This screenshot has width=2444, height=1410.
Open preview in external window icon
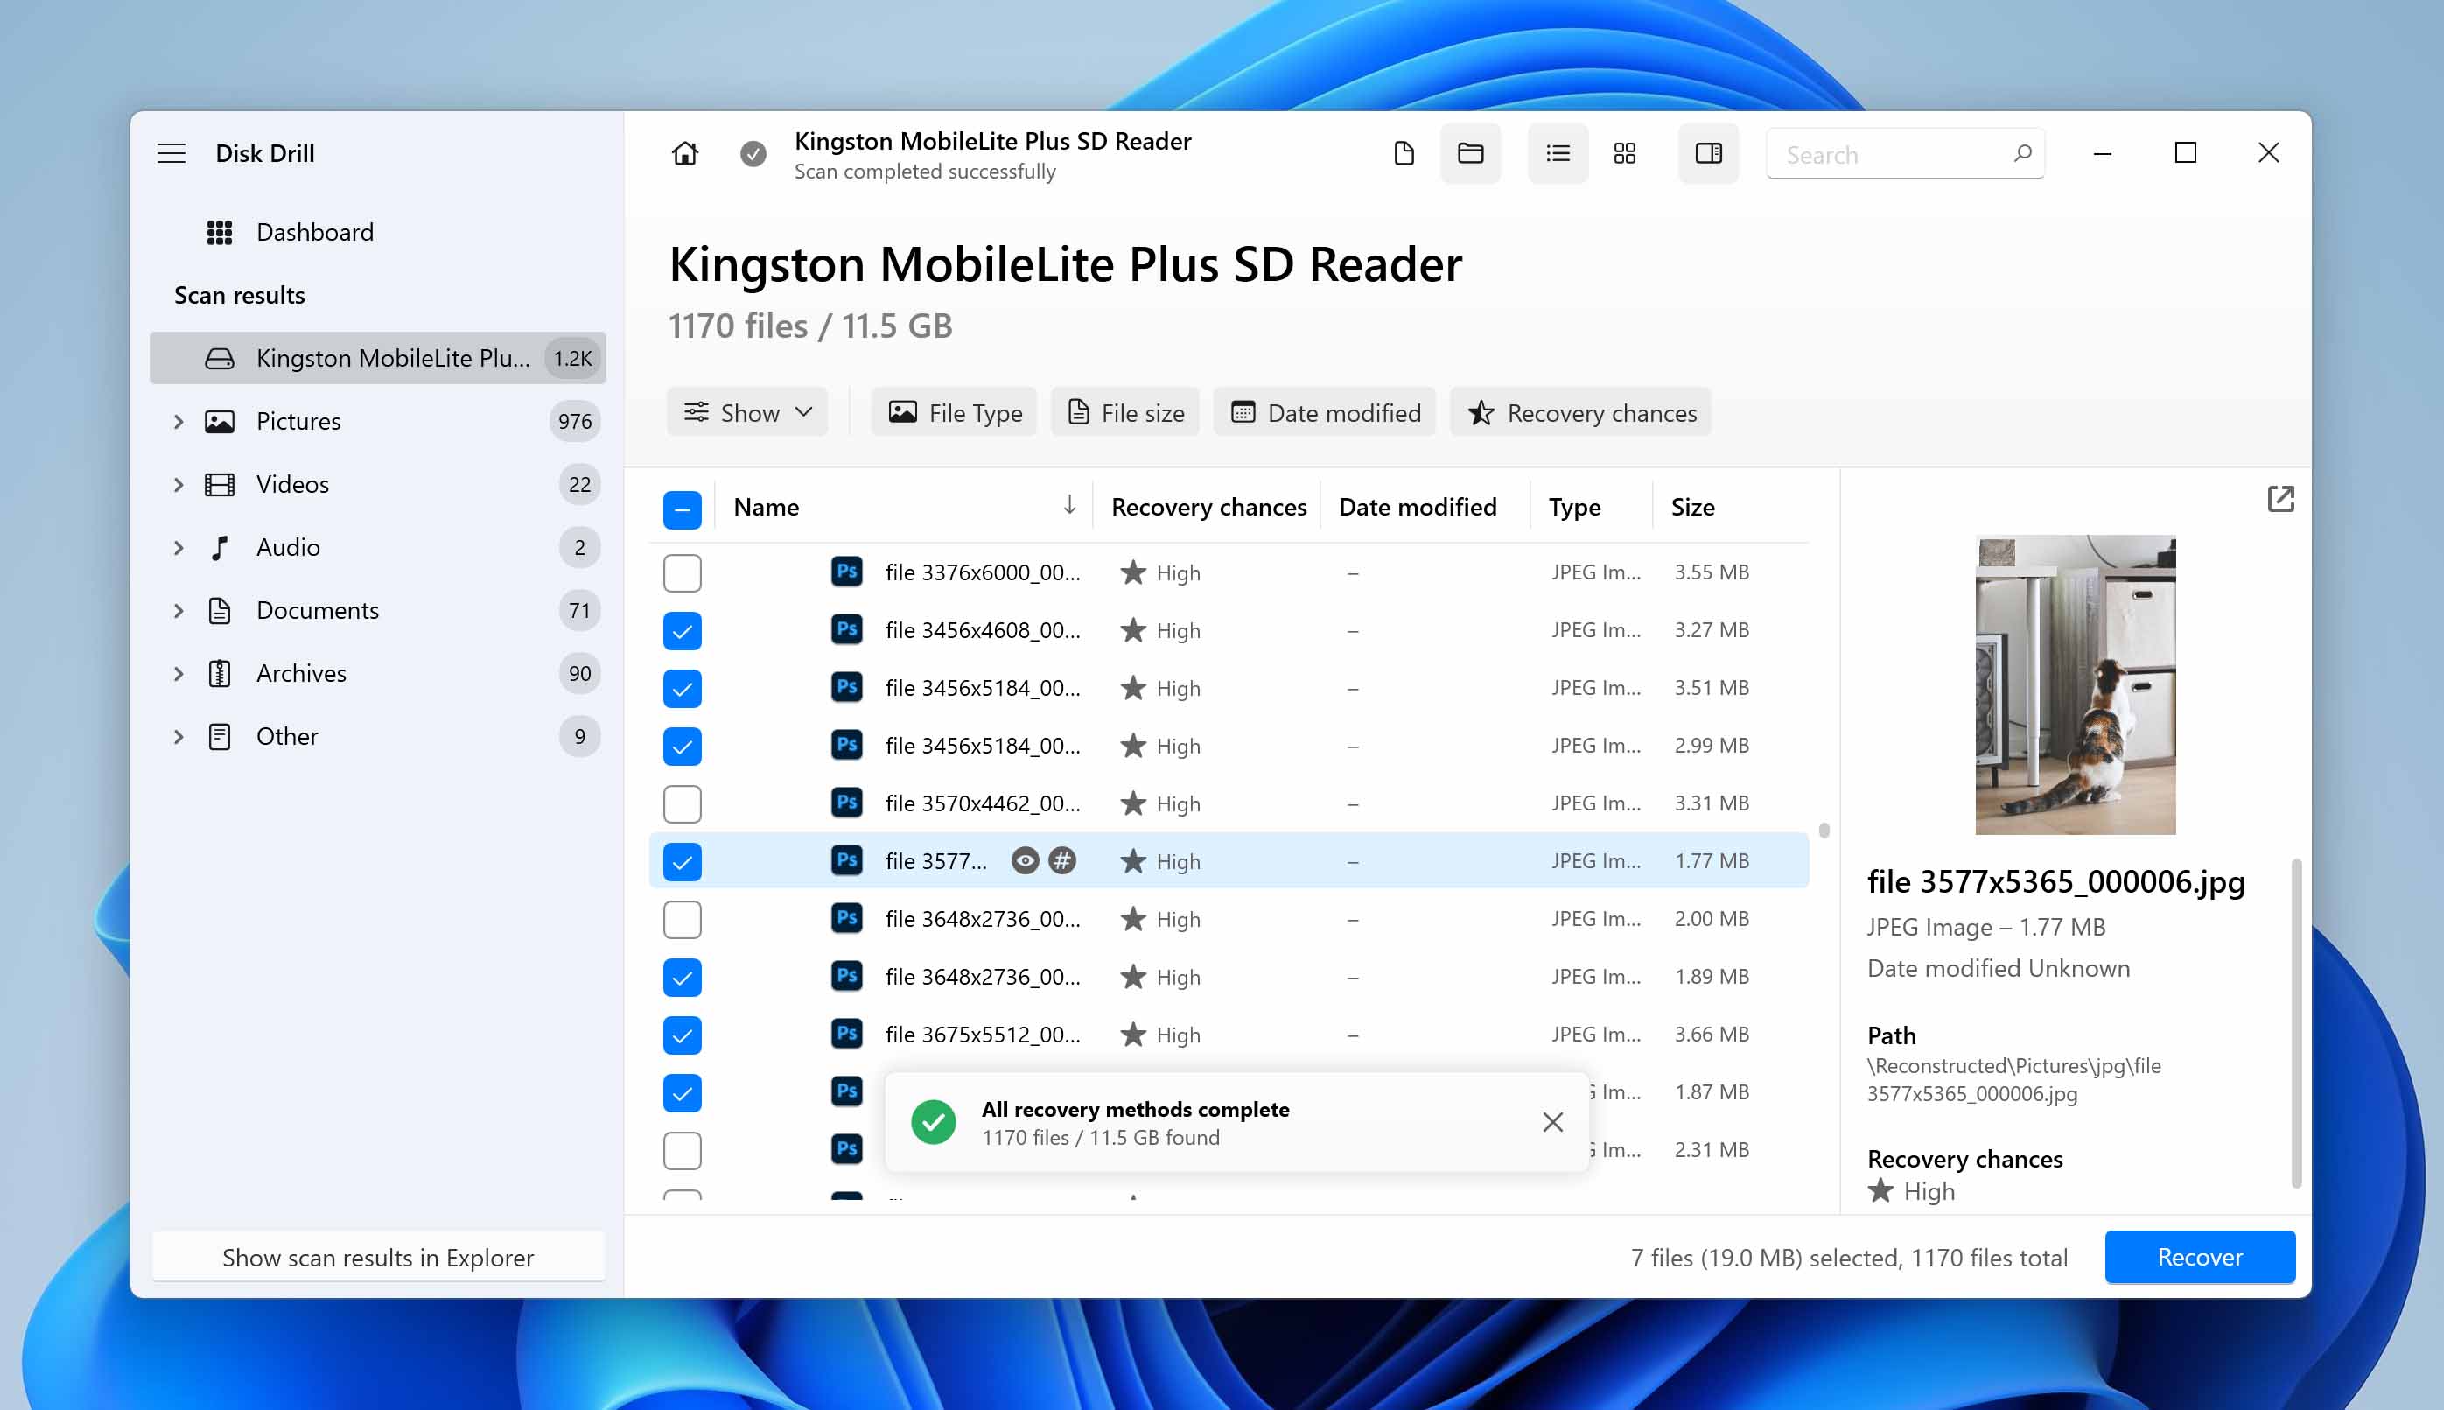pyautogui.click(x=2280, y=499)
